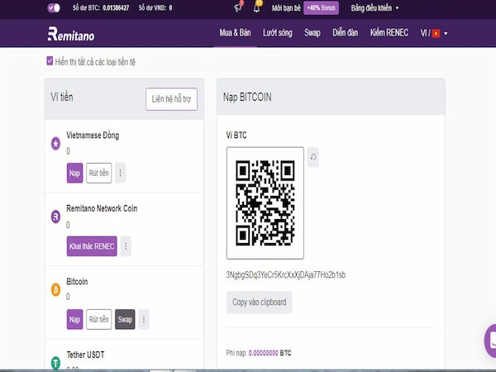This screenshot has width=496, height=372.
Task: Open the Kiếm RENEC menu item
Action: click(389, 33)
